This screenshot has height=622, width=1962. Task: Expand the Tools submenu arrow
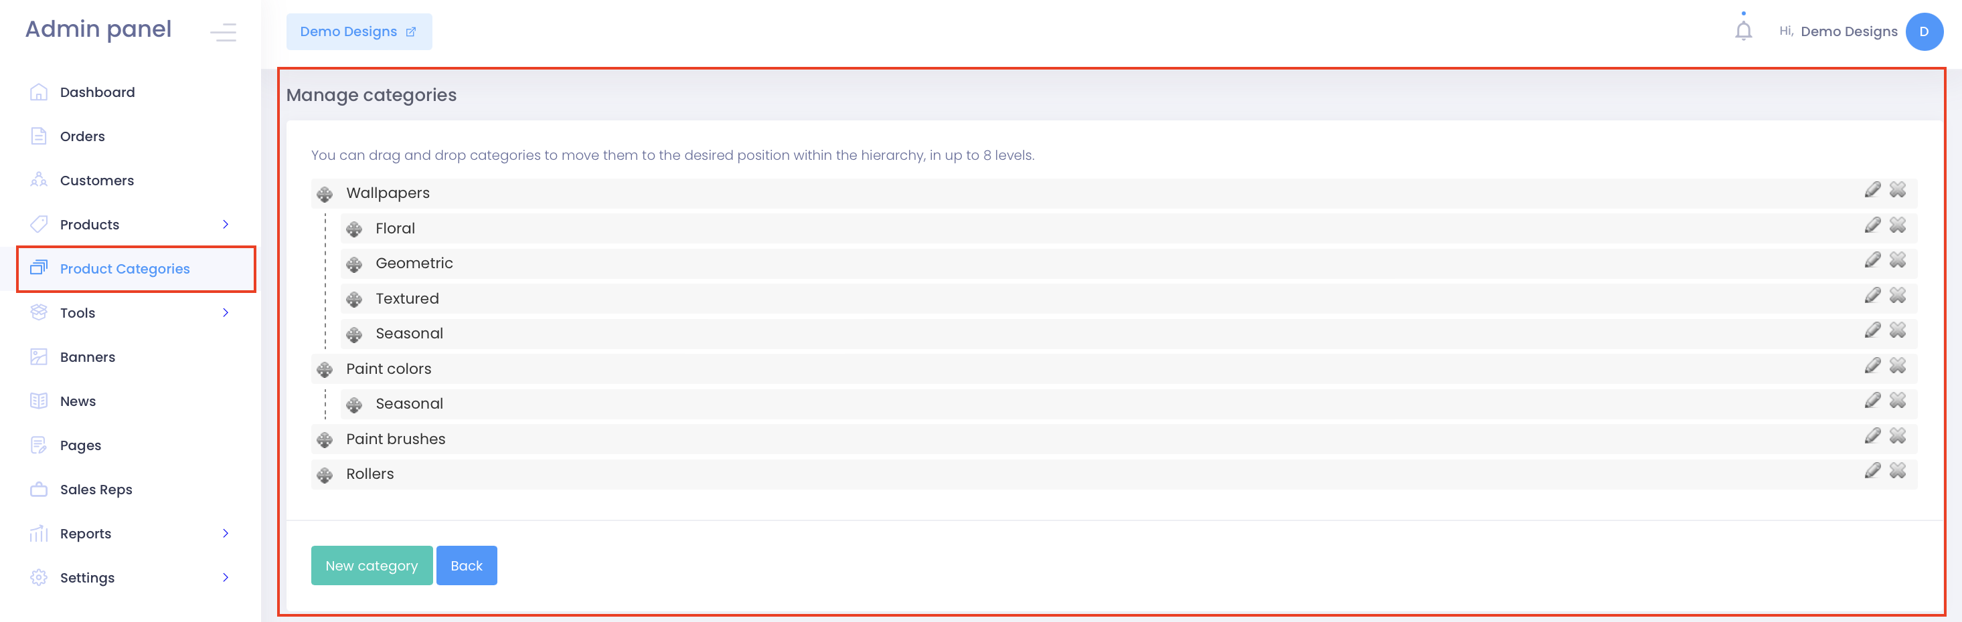226,312
